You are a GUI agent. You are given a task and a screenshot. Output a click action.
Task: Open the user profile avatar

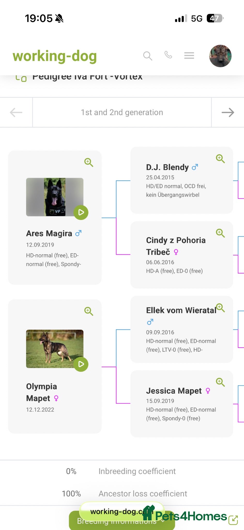click(x=220, y=56)
